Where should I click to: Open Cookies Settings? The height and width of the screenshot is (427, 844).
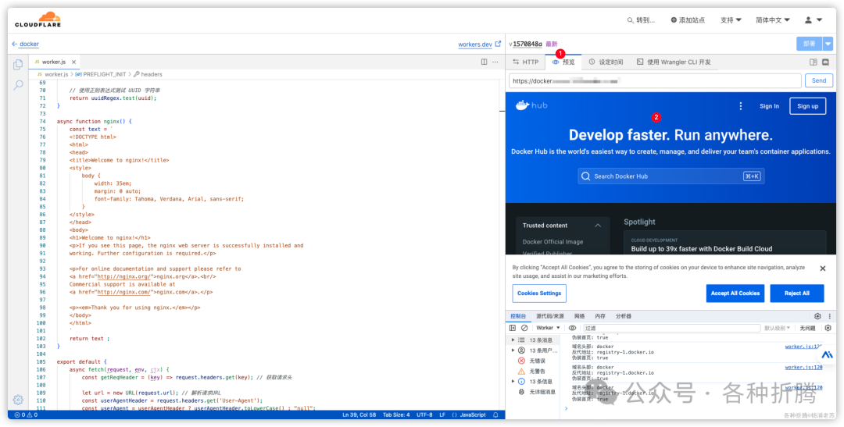point(538,293)
